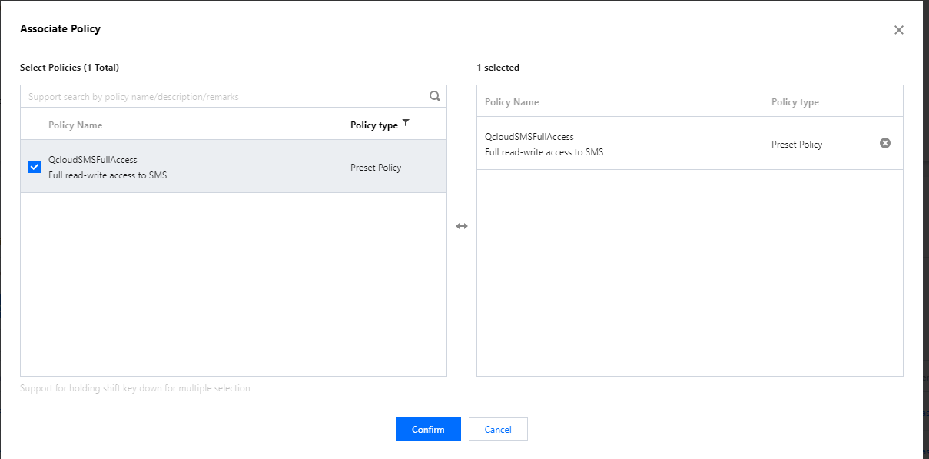Image resolution: width=929 pixels, height=459 pixels.
Task: Click Policy type header in the left list
Action: pyautogui.click(x=373, y=125)
